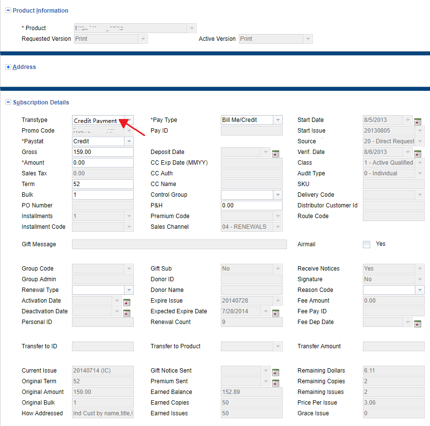
Task: Collapse the Product Information section
Action: pos(8,11)
